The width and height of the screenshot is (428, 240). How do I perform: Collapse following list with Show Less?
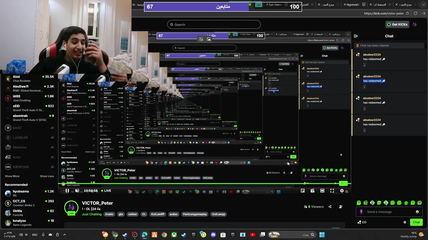tap(47, 176)
